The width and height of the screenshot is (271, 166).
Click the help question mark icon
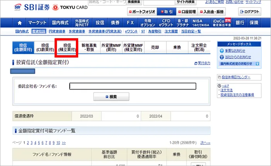coord(220,86)
